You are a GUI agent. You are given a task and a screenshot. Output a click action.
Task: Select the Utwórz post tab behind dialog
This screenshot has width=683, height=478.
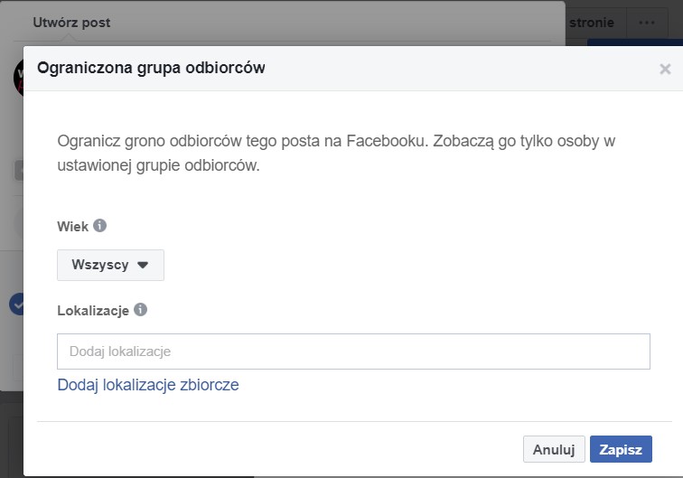pyautogui.click(x=72, y=23)
